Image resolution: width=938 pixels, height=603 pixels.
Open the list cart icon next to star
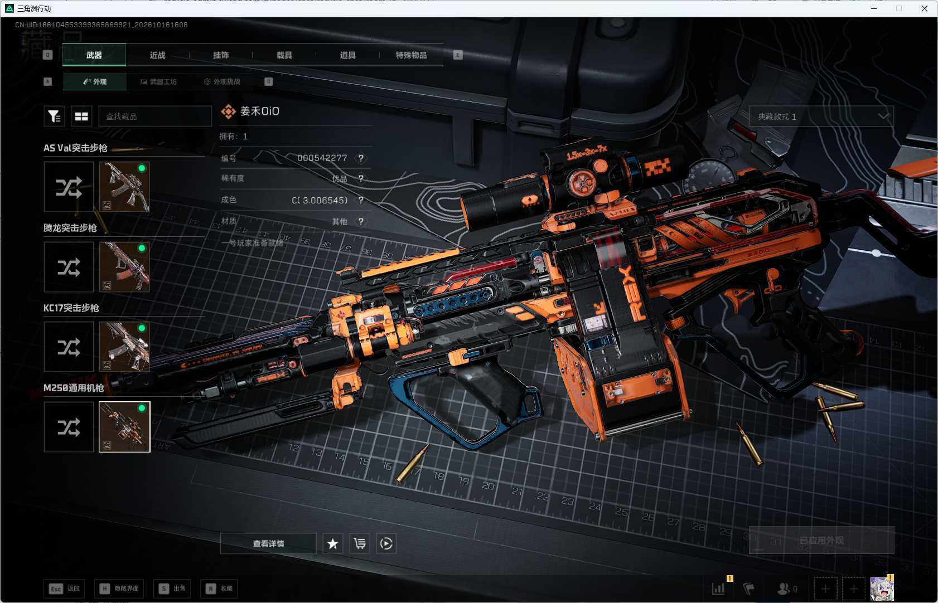click(x=360, y=543)
